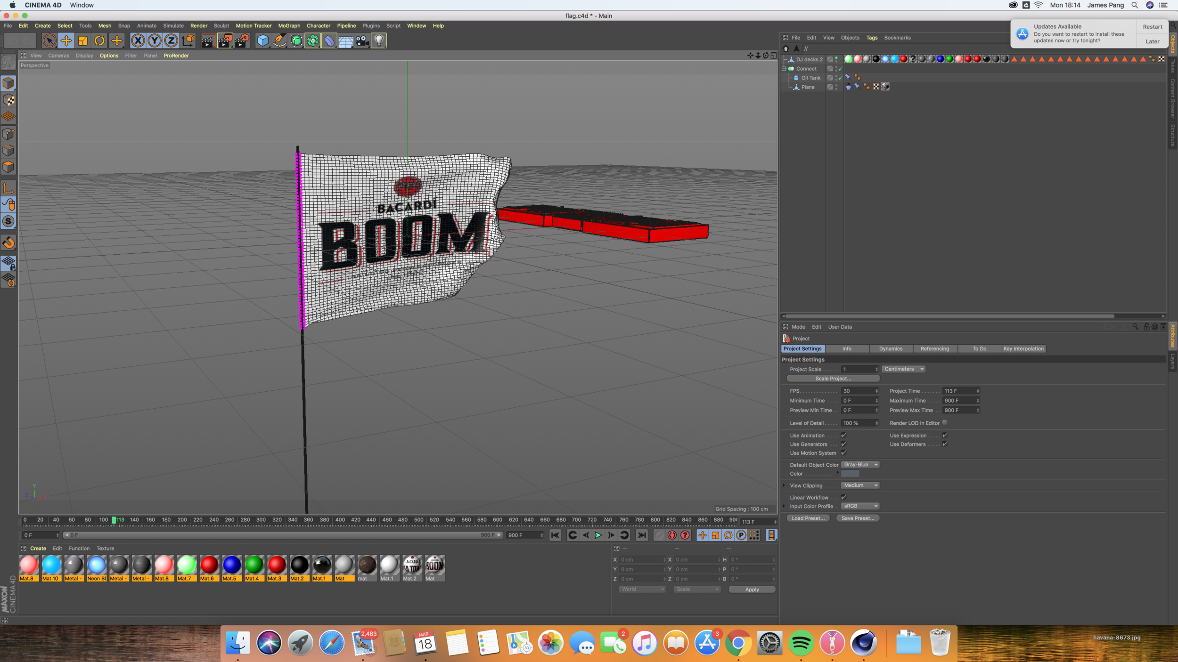The width and height of the screenshot is (1178, 662).
Task: Open the World coordinate dropdown
Action: point(642,589)
